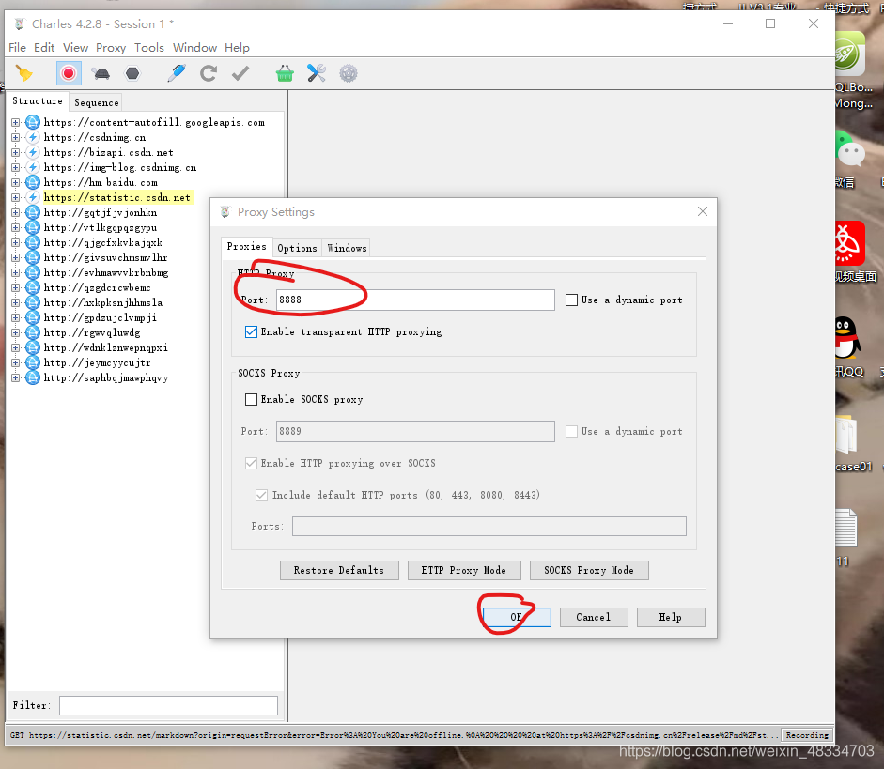Open the text file icon labeled 11
Image resolution: width=884 pixels, height=769 pixels.
coord(846,528)
